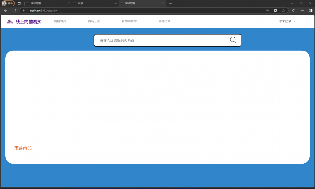
Task: Select 我的订单 in the navigation bar
Action: [x=165, y=21]
